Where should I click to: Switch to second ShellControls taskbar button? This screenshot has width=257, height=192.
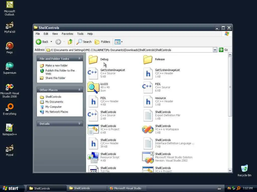pos(87,188)
